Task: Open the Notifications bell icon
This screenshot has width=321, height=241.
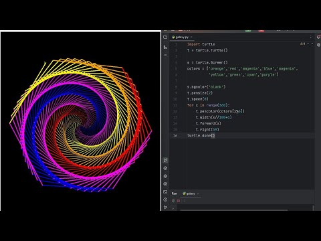Action: [x=318, y=37]
